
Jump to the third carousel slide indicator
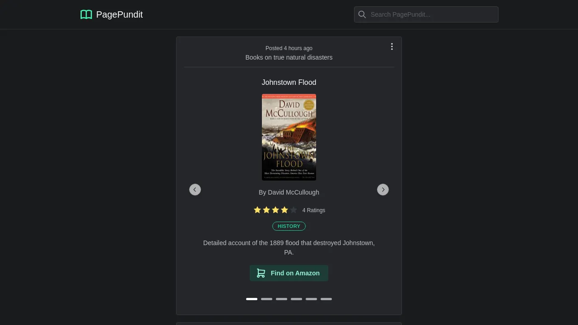(281, 299)
